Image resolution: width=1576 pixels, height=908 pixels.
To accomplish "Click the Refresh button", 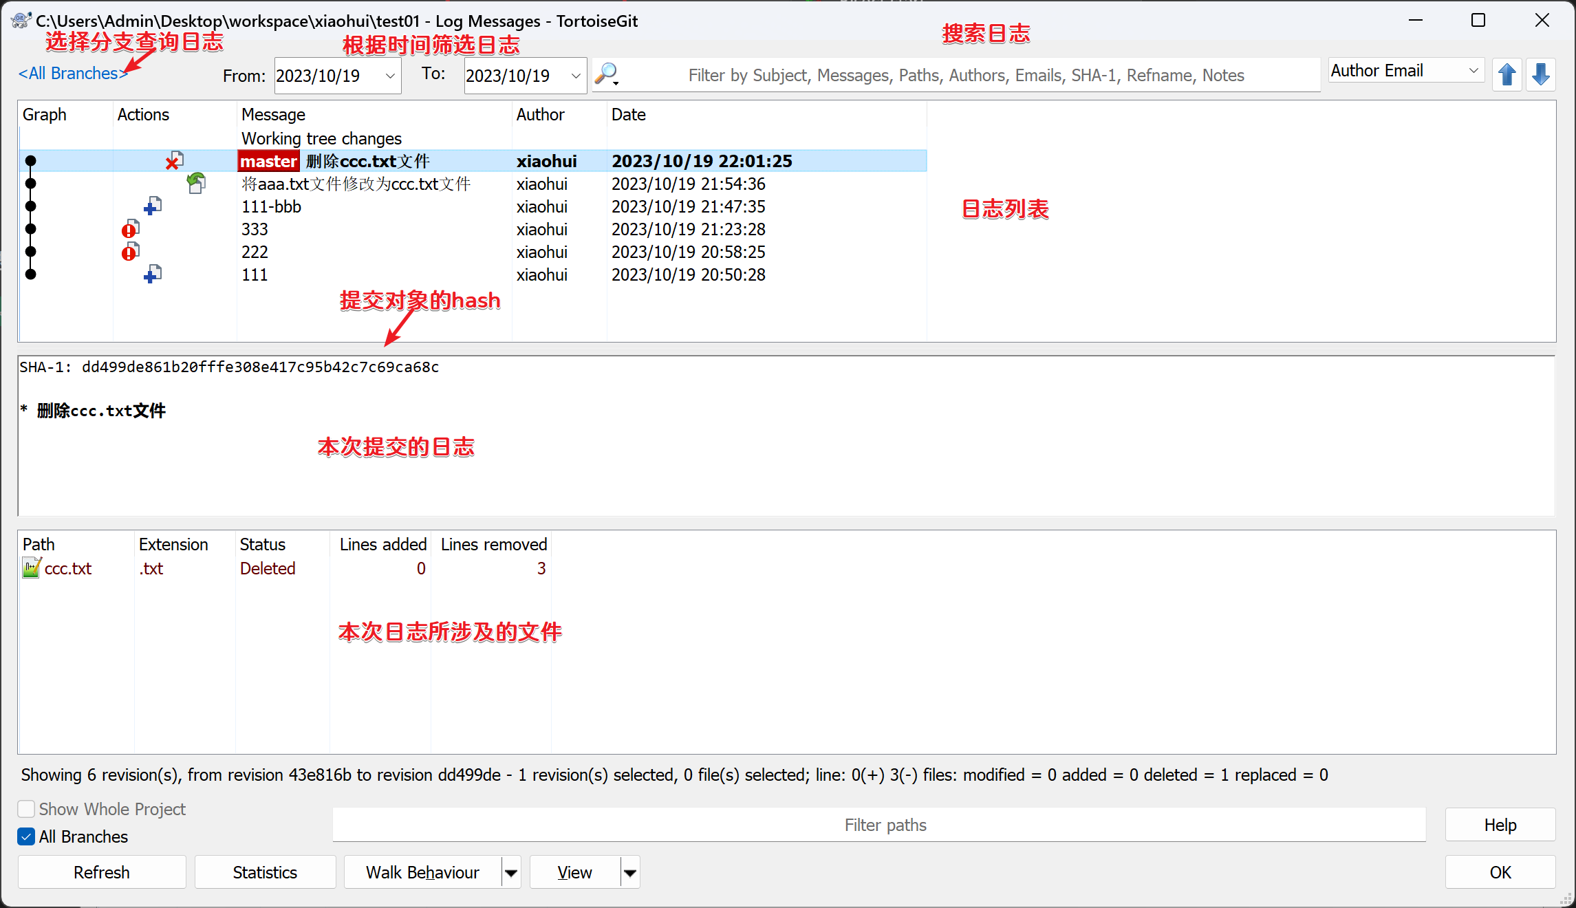I will point(102,872).
